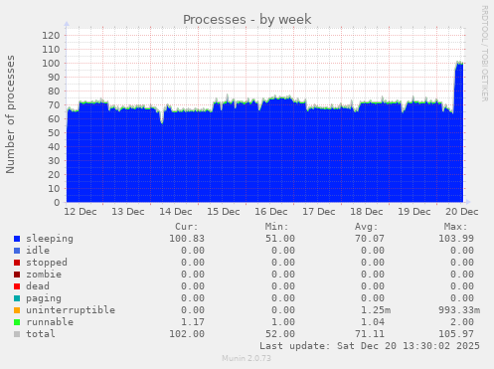Click the '15 Dec' x-axis label
The width and height of the screenshot is (494, 369).
(x=224, y=212)
